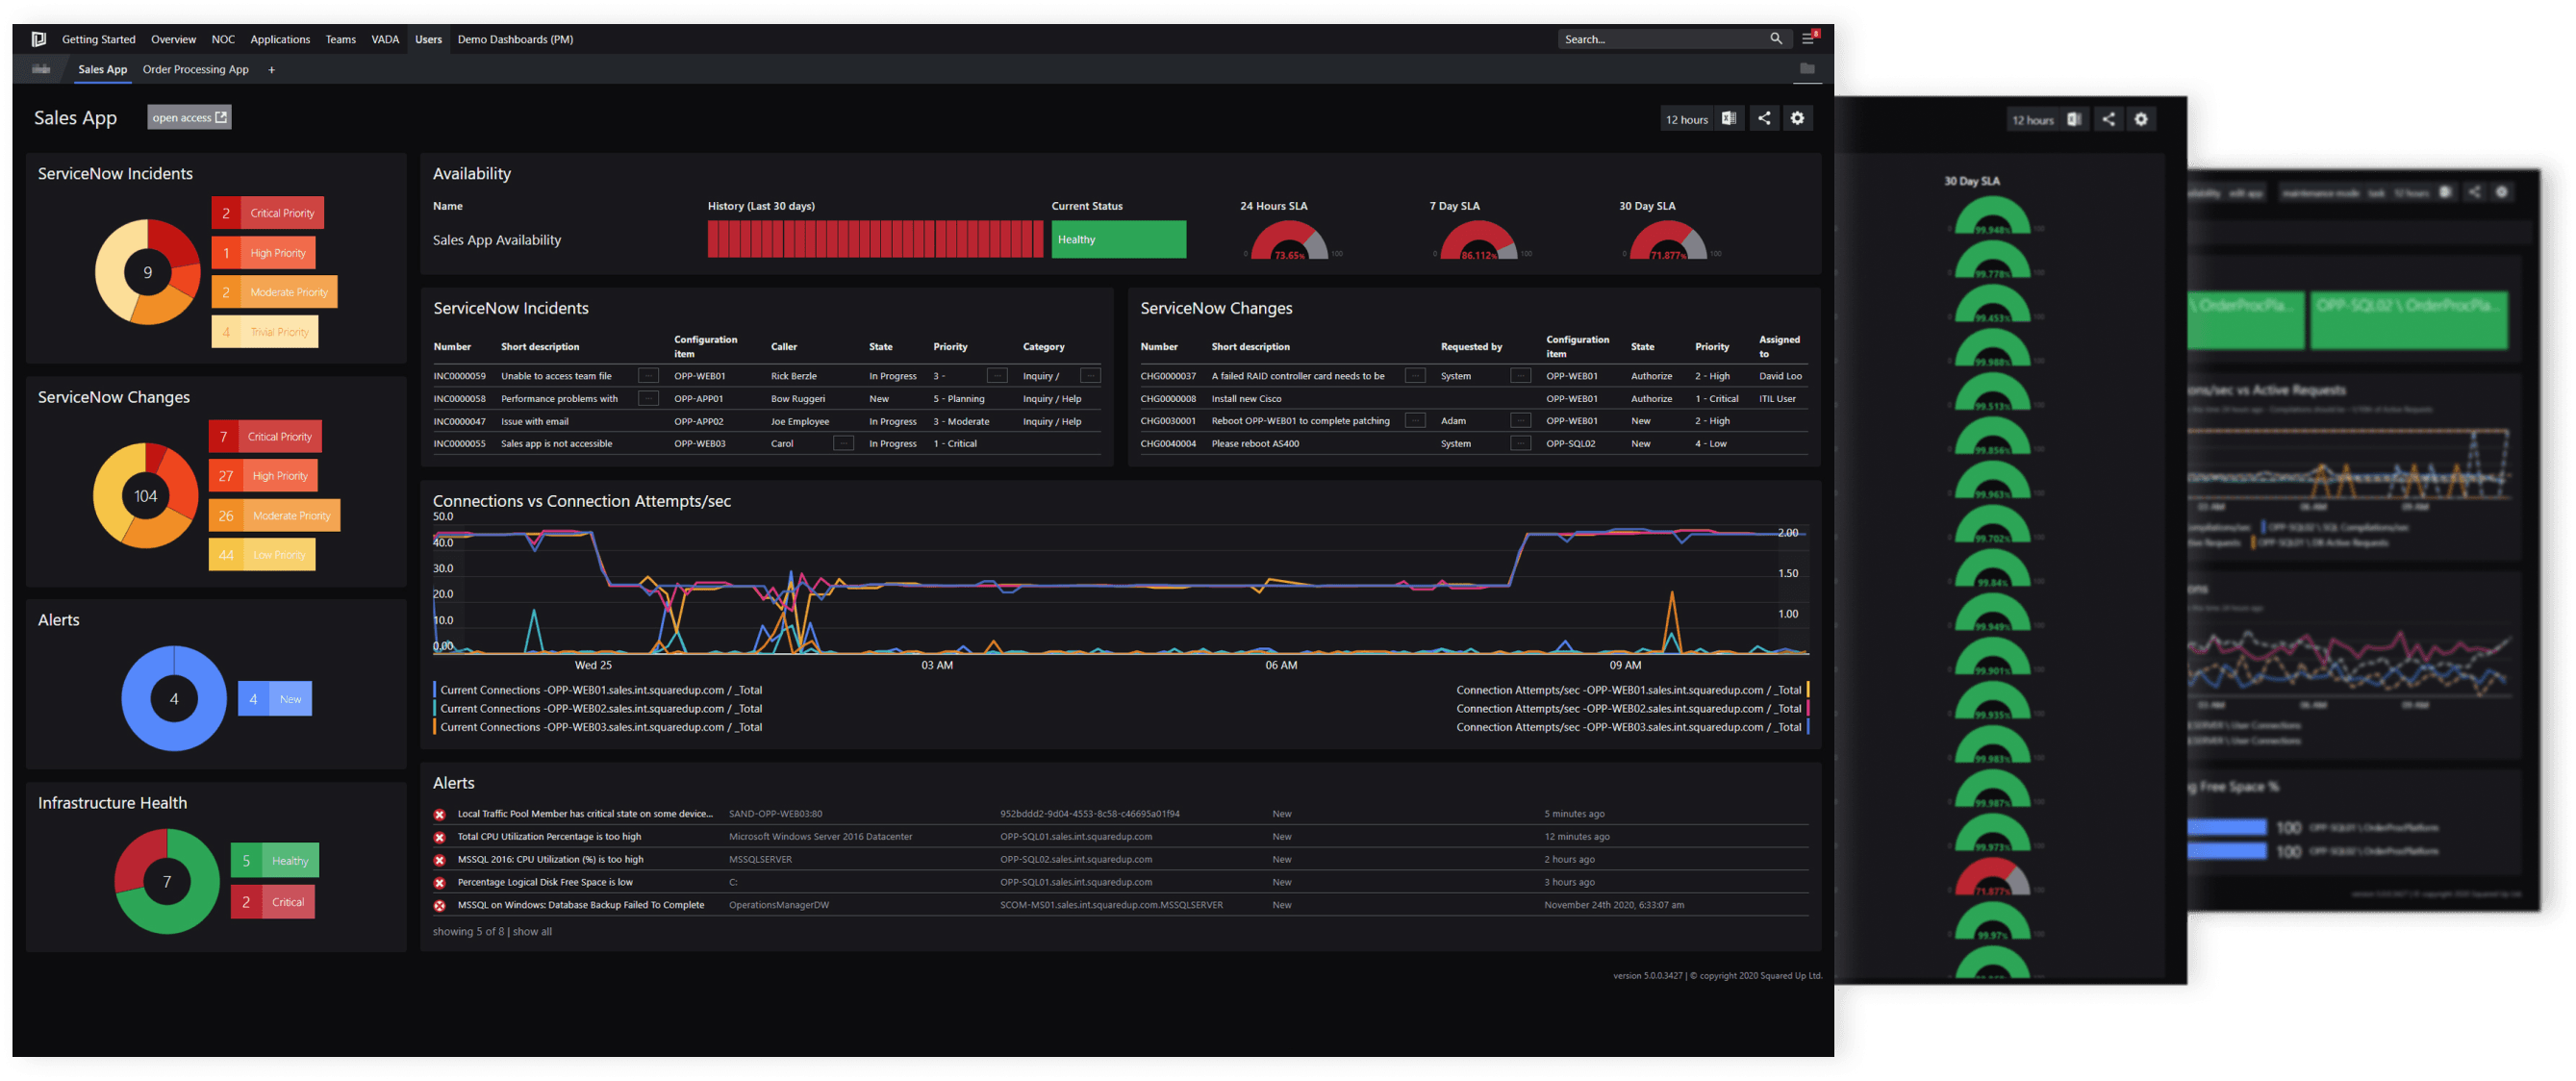Image resolution: width=2576 pixels, height=1081 pixels.
Task: Click the gear icon in blurred middle window
Action: pos(2140,119)
